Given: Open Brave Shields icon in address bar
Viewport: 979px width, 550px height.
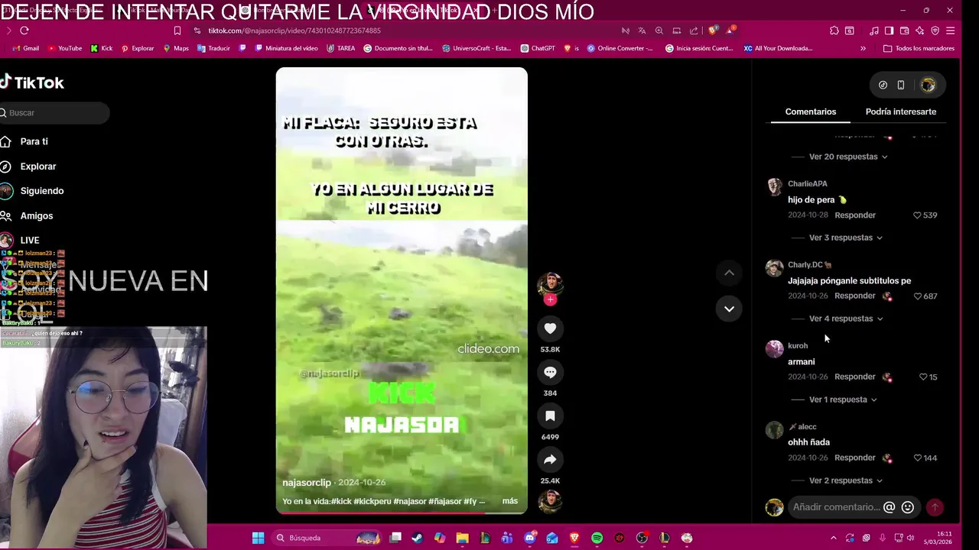Looking at the screenshot, I should point(713,31).
